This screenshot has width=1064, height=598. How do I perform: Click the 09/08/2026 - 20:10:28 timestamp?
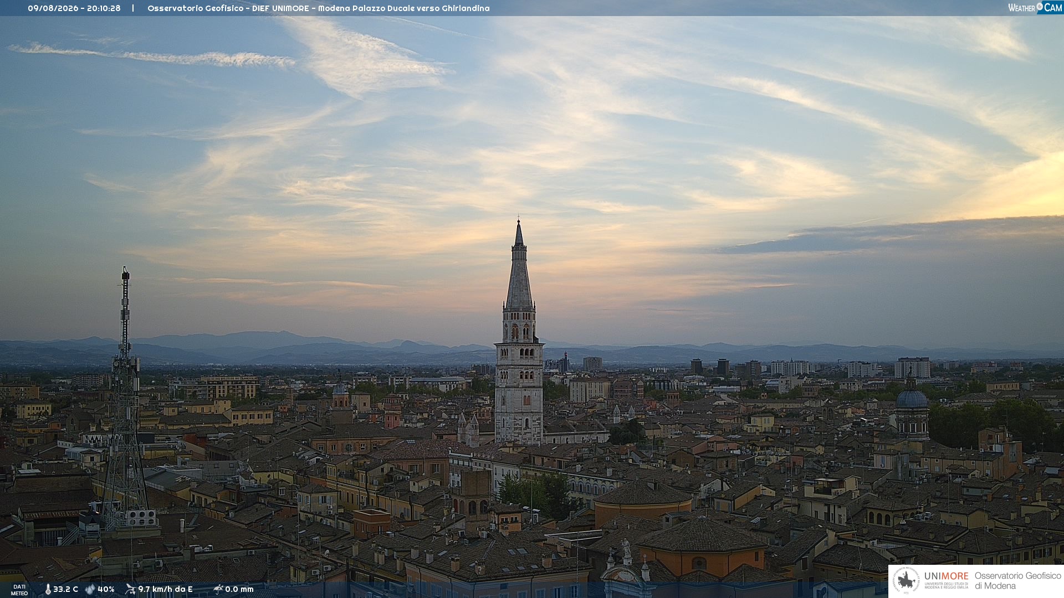pyautogui.click(x=74, y=8)
